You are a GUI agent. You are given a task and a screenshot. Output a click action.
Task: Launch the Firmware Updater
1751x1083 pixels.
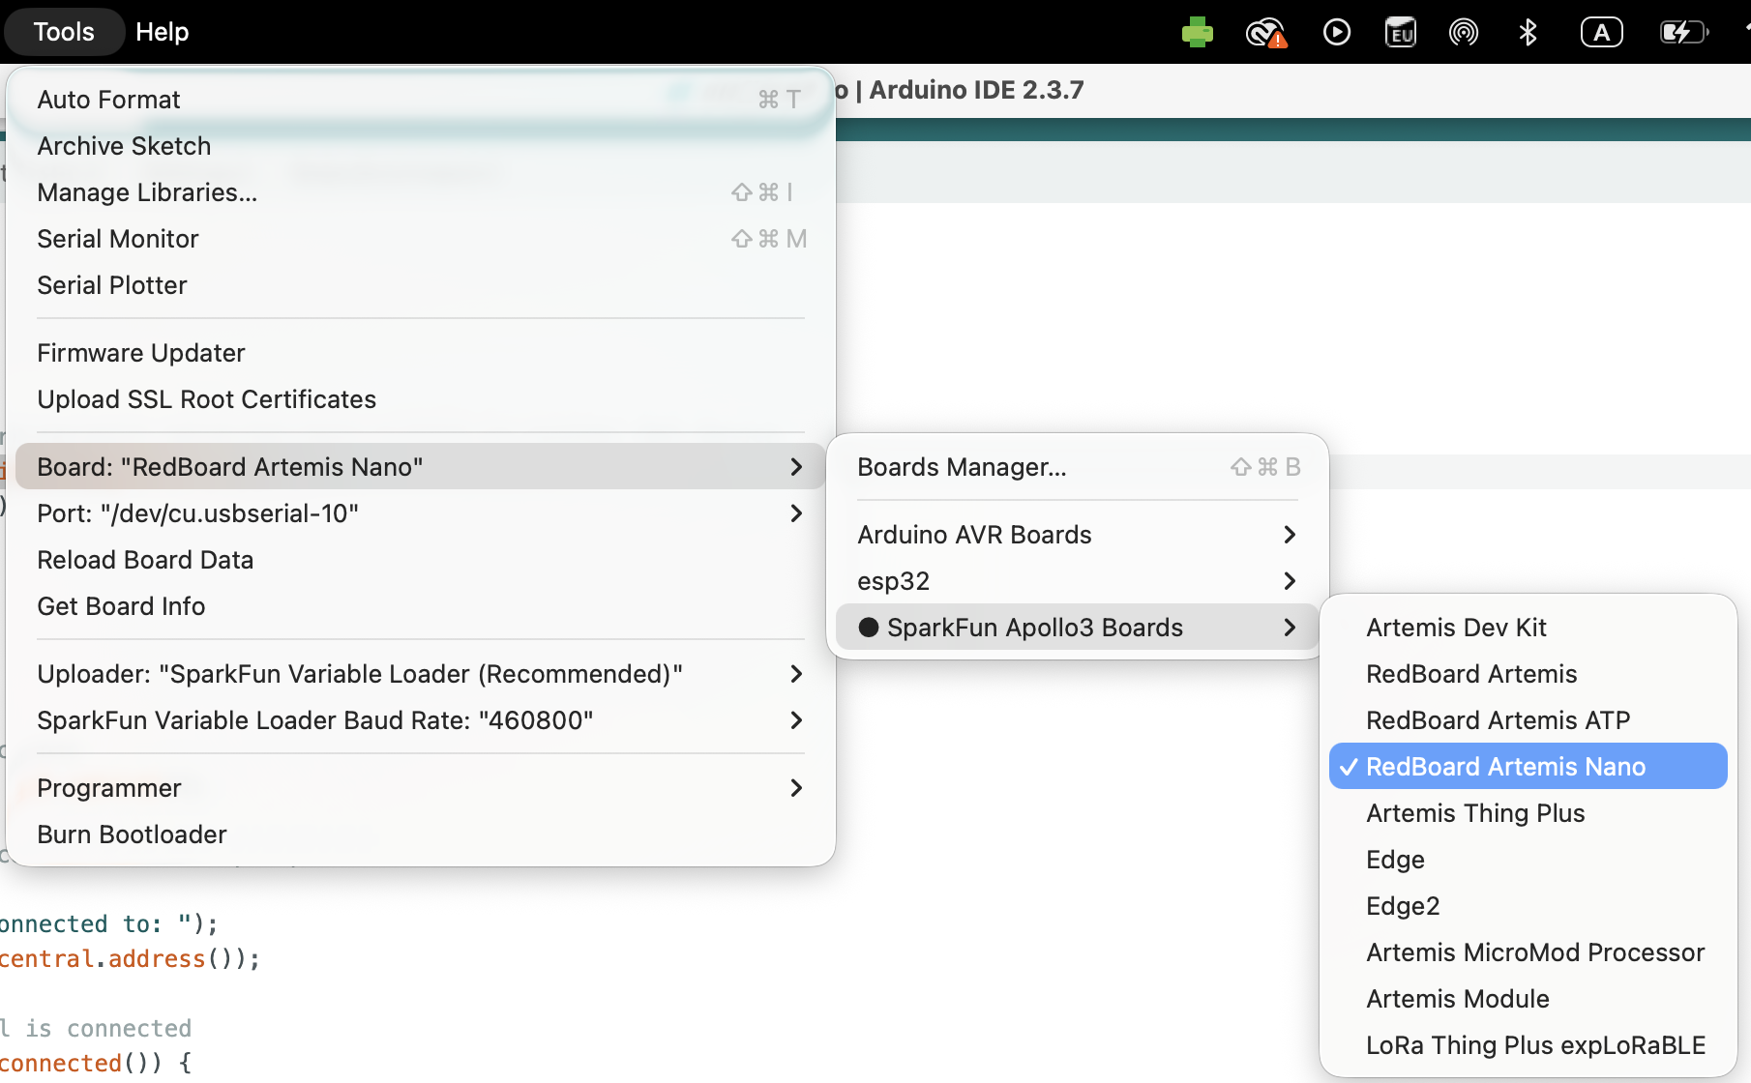(x=140, y=352)
